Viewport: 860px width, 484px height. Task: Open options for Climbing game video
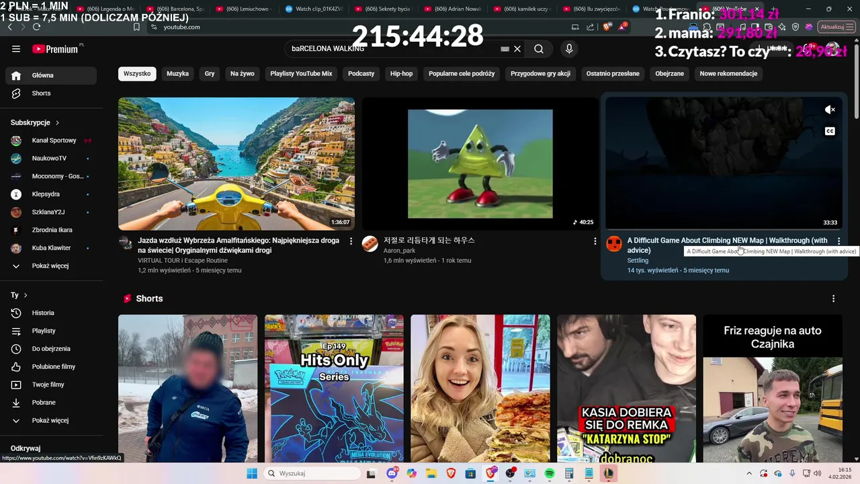(838, 241)
